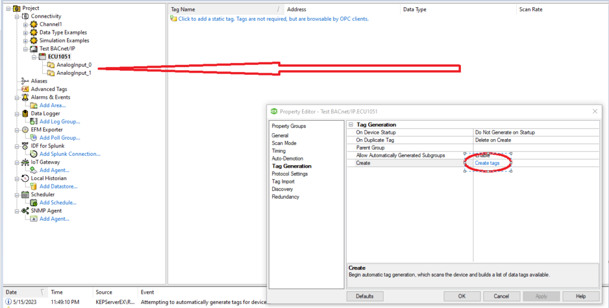Click the AnalogInput_1 folder icon
Viewport: 609px width, 308px height.
tap(51, 73)
